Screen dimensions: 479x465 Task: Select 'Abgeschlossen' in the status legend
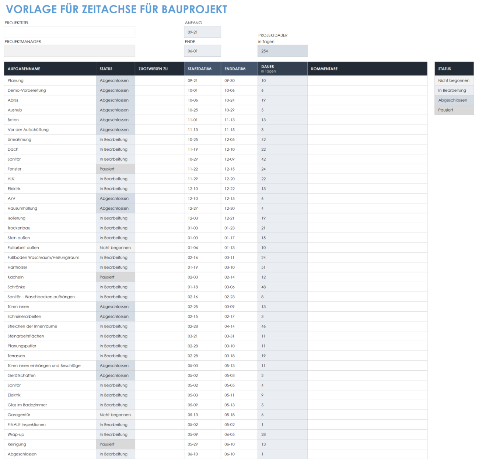[x=454, y=100]
